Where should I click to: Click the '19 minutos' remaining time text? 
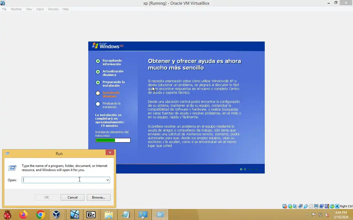click(109, 126)
